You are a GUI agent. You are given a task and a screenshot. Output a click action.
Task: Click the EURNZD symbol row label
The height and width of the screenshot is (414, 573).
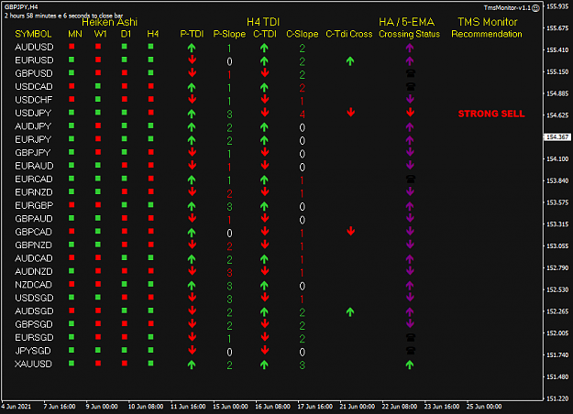tap(34, 192)
